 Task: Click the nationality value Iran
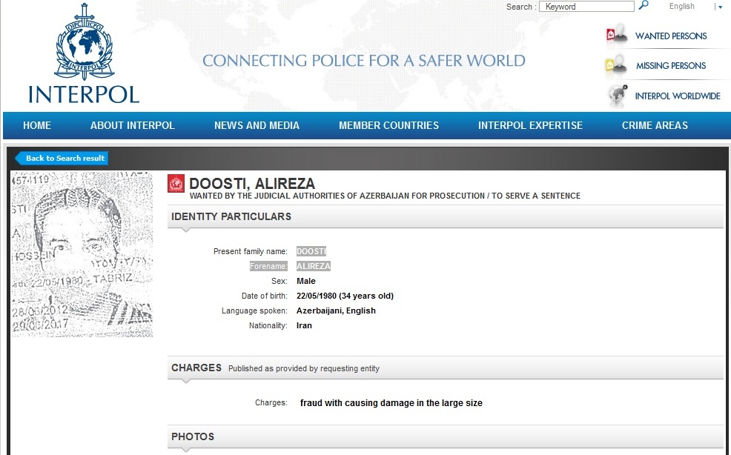pos(304,325)
